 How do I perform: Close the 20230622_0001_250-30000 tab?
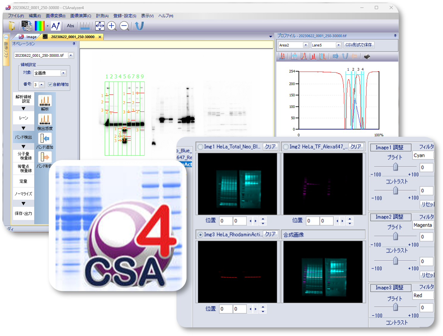tap(100, 37)
